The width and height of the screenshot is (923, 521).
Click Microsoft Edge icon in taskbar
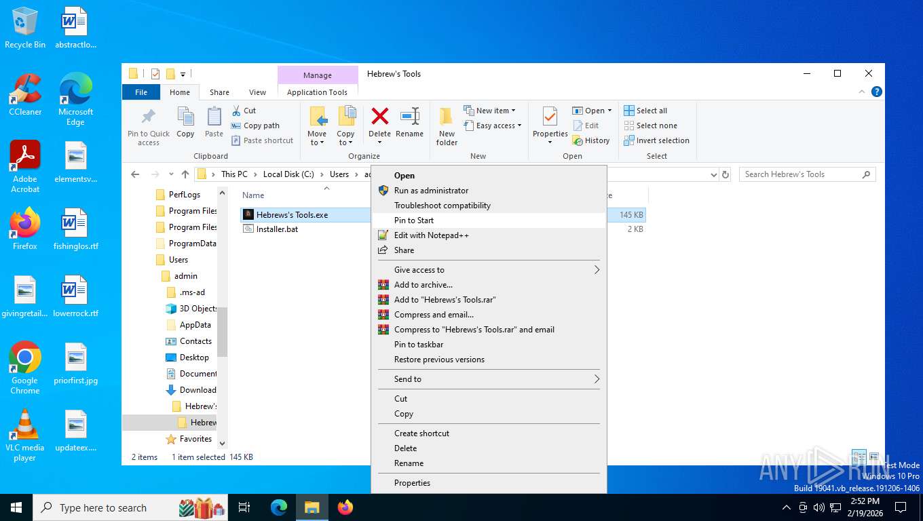(x=279, y=507)
